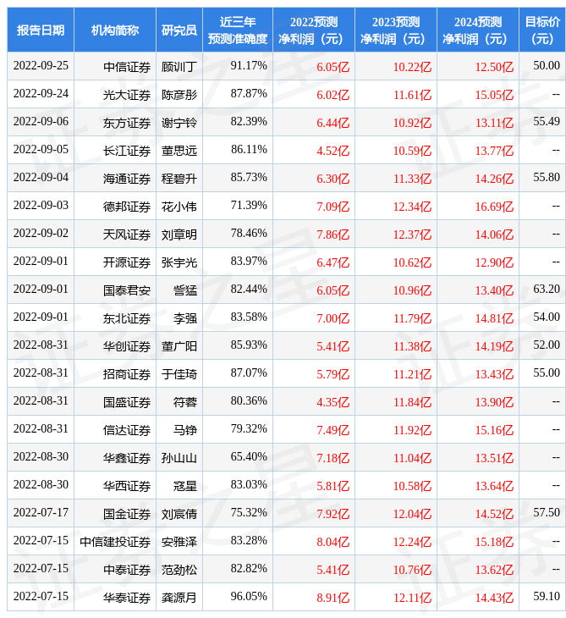This screenshot has height=618, width=566.
Task: Click the 研究员 column header
Action: [179, 30]
